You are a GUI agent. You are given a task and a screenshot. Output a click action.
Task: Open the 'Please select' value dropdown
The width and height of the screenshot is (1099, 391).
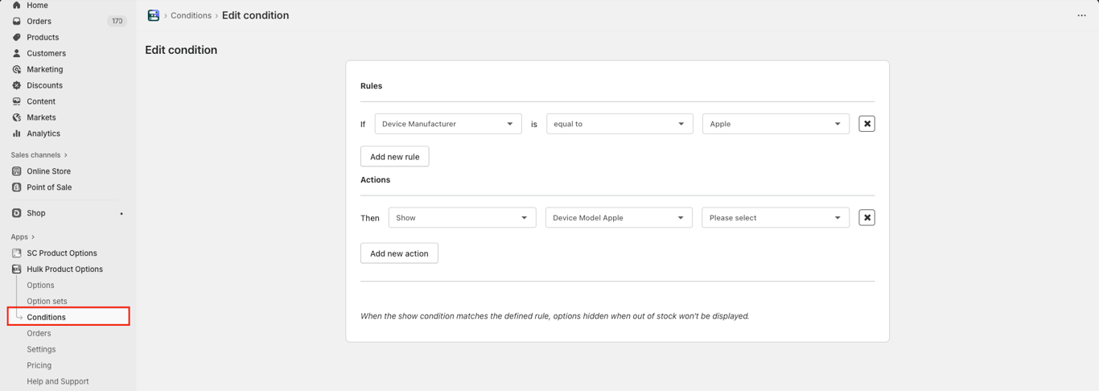pyautogui.click(x=775, y=218)
